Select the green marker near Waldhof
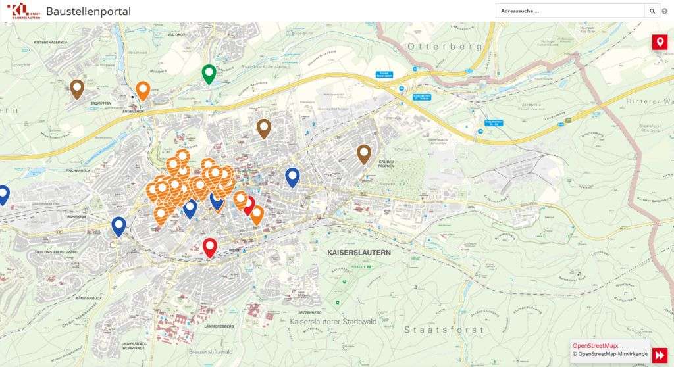674x367 pixels. click(x=209, y=73)
